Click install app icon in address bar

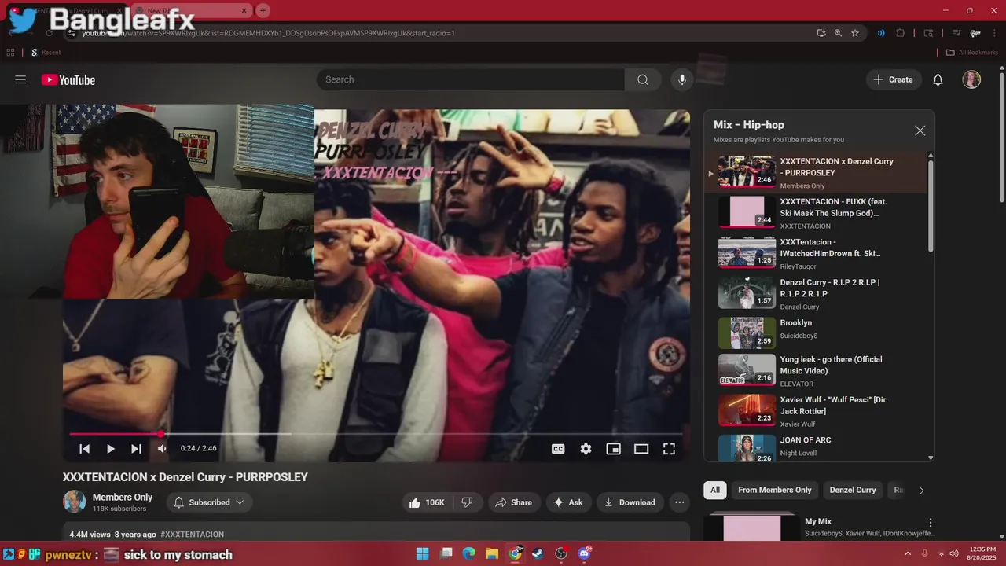(821, 33)
